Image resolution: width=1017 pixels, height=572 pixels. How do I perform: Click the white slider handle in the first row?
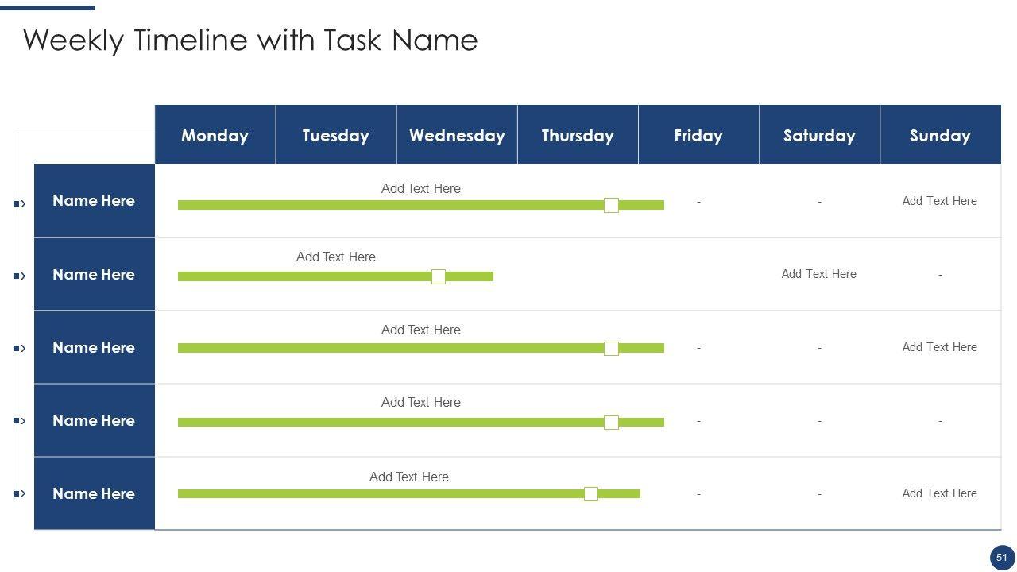click(x=611, y=205)
